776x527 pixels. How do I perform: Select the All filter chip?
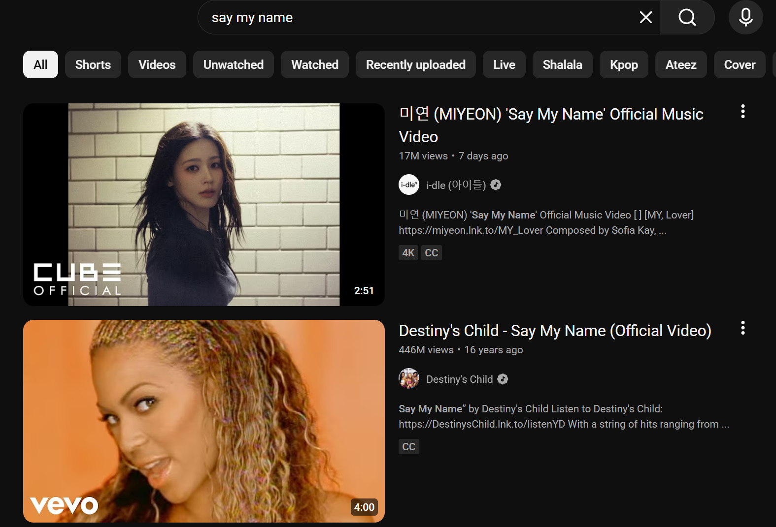click(40, 64)
